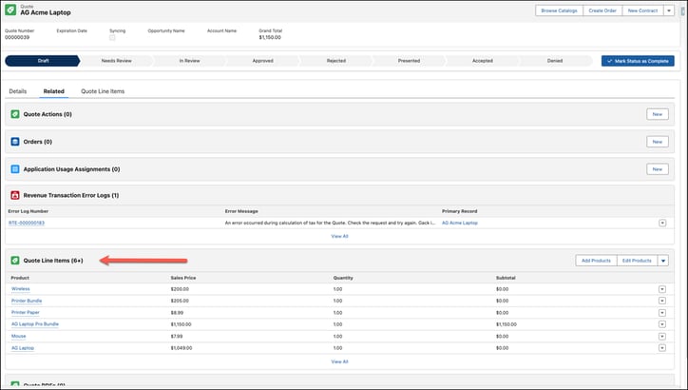Viewport: 688px width, 390px height.
Task: Expand the dropdown beside Edit Products
Action: pos(663,261)
